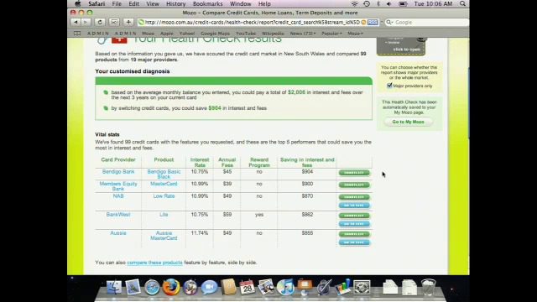Open the Trash in the Dock
This screenshot has width=537, height=302.
pos(428,287)
